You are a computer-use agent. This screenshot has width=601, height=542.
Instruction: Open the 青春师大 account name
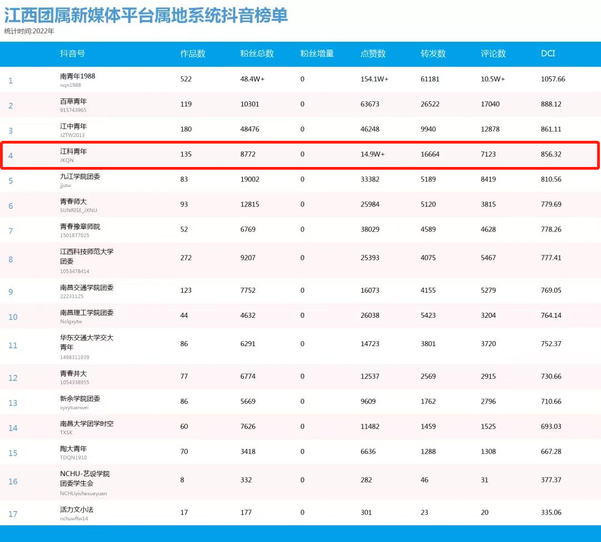73,201
